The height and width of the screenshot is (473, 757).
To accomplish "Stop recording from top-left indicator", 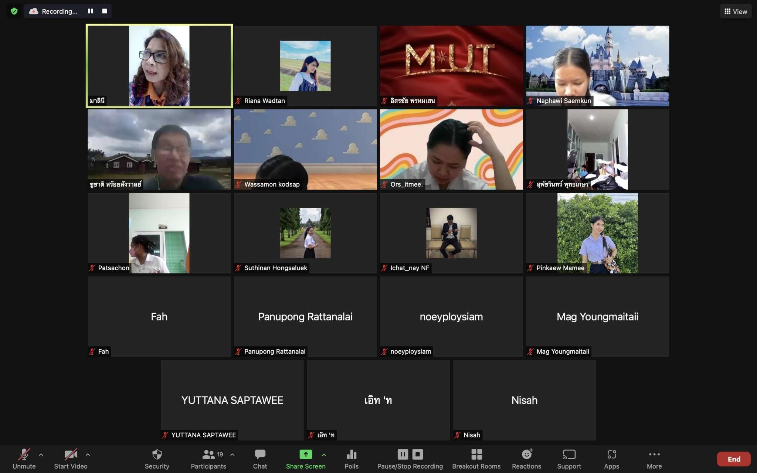I will coord(105,11).
